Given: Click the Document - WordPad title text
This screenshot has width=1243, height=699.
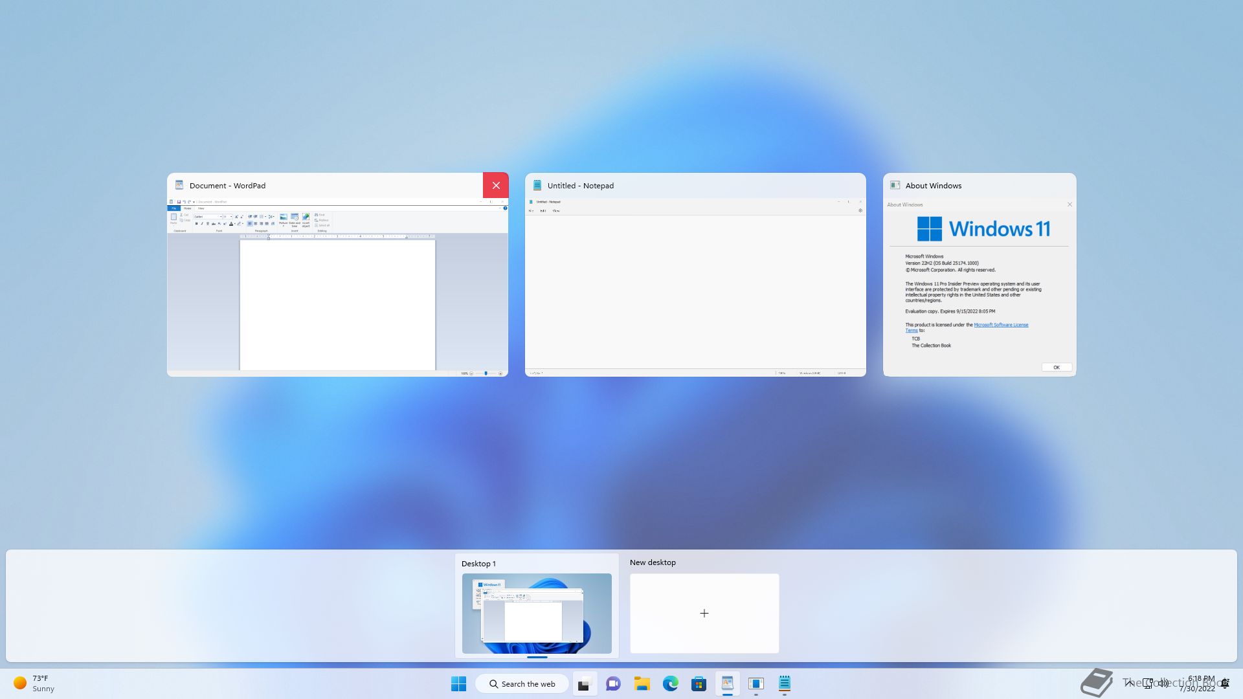Looking at the screenshot, I should pos(228,186).
